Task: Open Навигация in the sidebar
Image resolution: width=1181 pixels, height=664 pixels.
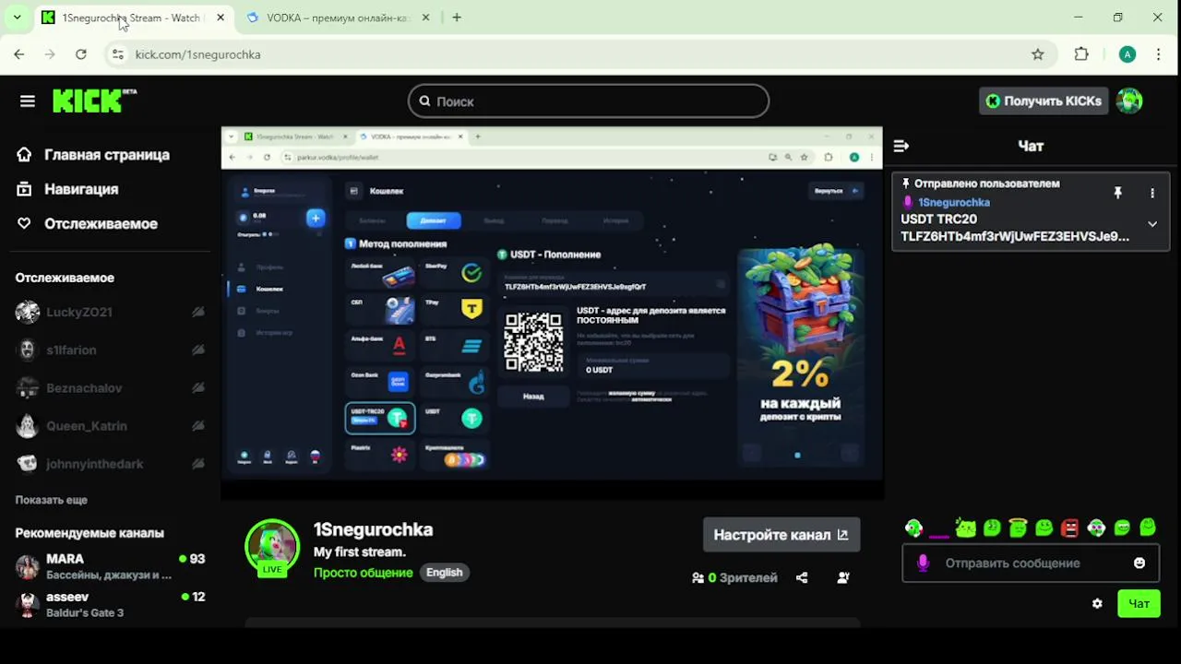Action: 81,189
